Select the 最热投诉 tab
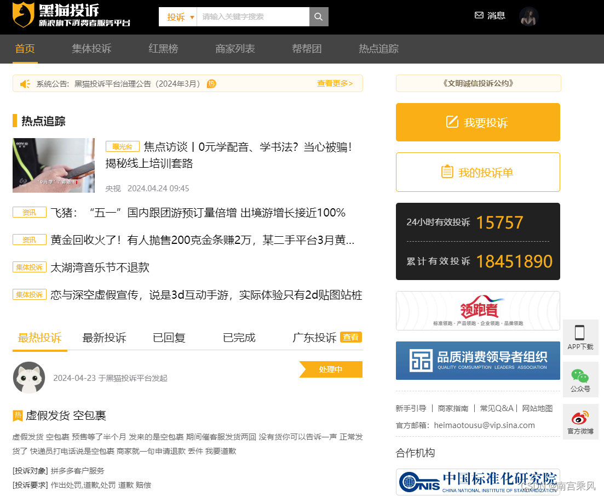 (39, 338)
